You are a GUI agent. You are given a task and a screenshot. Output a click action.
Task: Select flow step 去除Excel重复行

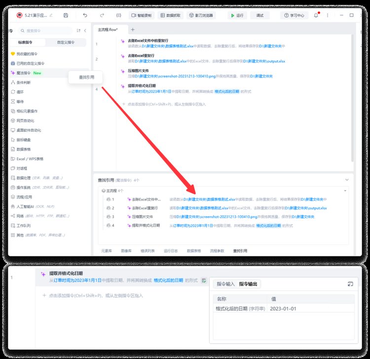click(141, 56)
